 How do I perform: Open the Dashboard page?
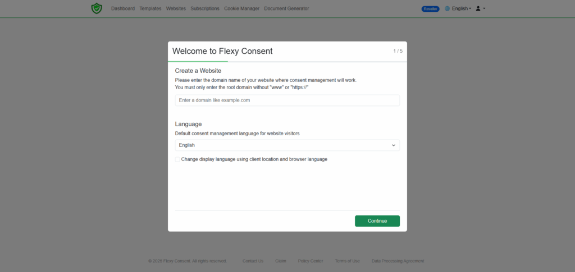coord(123,8)
